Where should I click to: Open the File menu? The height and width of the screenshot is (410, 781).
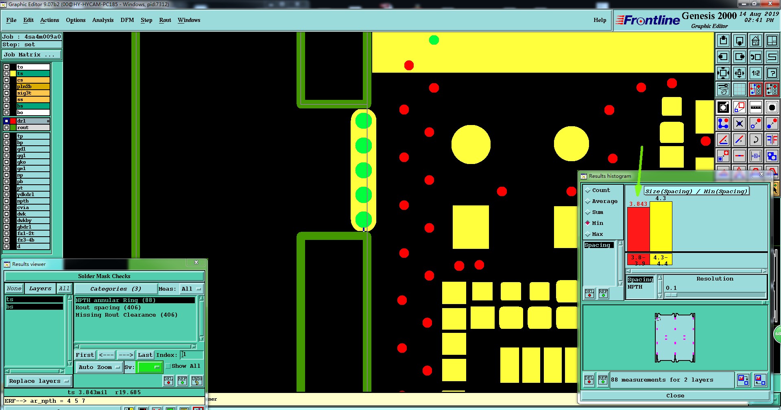tap(11, 20)
